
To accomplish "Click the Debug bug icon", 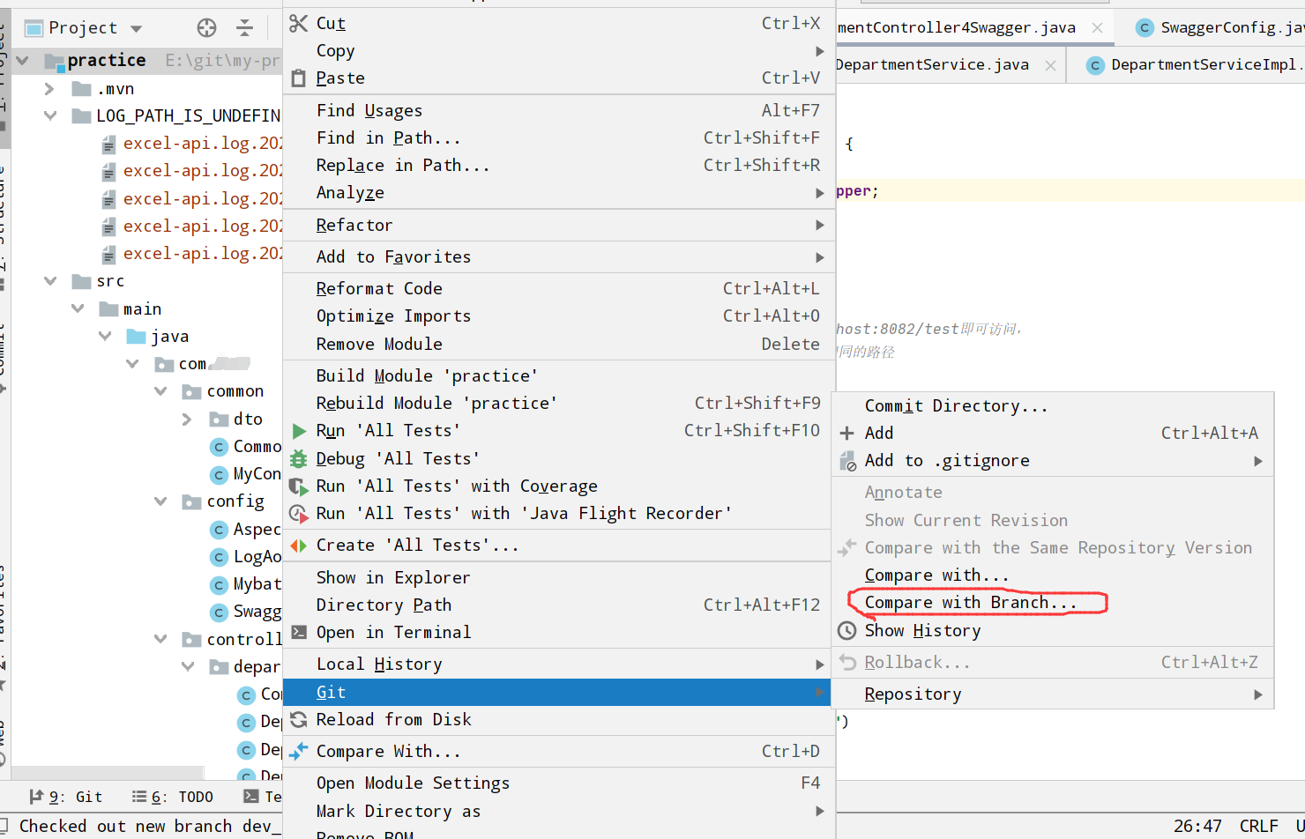I will tap(299, 458).
